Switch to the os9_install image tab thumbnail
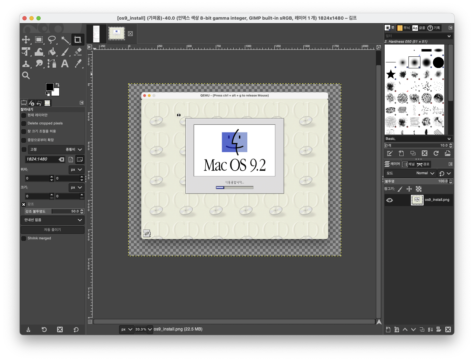Screen dimensions: 474x361 coord(117,33)
